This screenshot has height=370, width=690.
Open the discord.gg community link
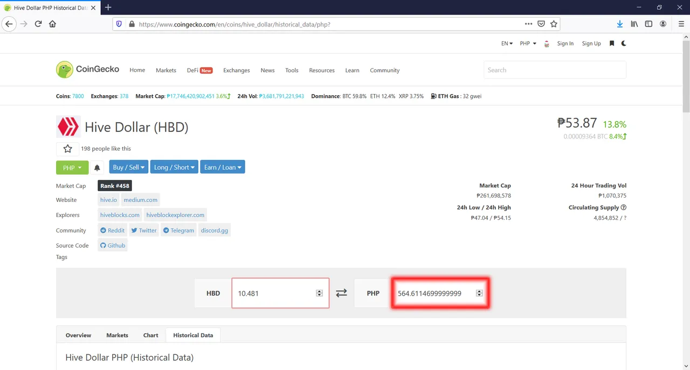[x=215, y=230]
